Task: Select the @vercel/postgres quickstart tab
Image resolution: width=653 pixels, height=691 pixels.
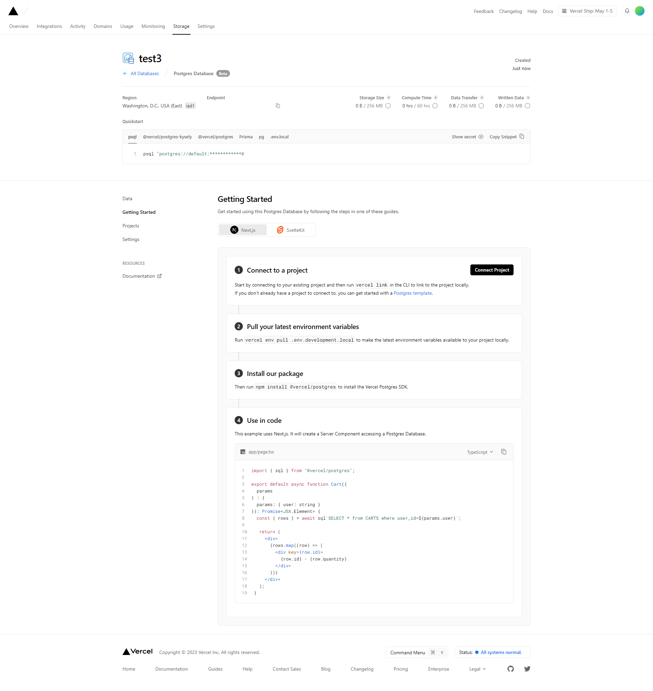Action: click(x=216, y=137)
